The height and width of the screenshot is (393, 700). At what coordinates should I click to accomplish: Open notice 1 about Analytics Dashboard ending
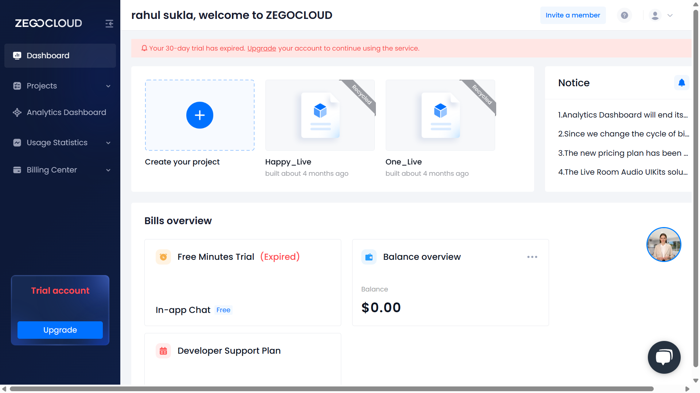tap(623, 115)
